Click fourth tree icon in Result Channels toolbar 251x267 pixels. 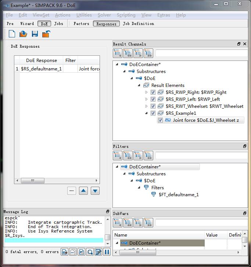pos(148,53)
